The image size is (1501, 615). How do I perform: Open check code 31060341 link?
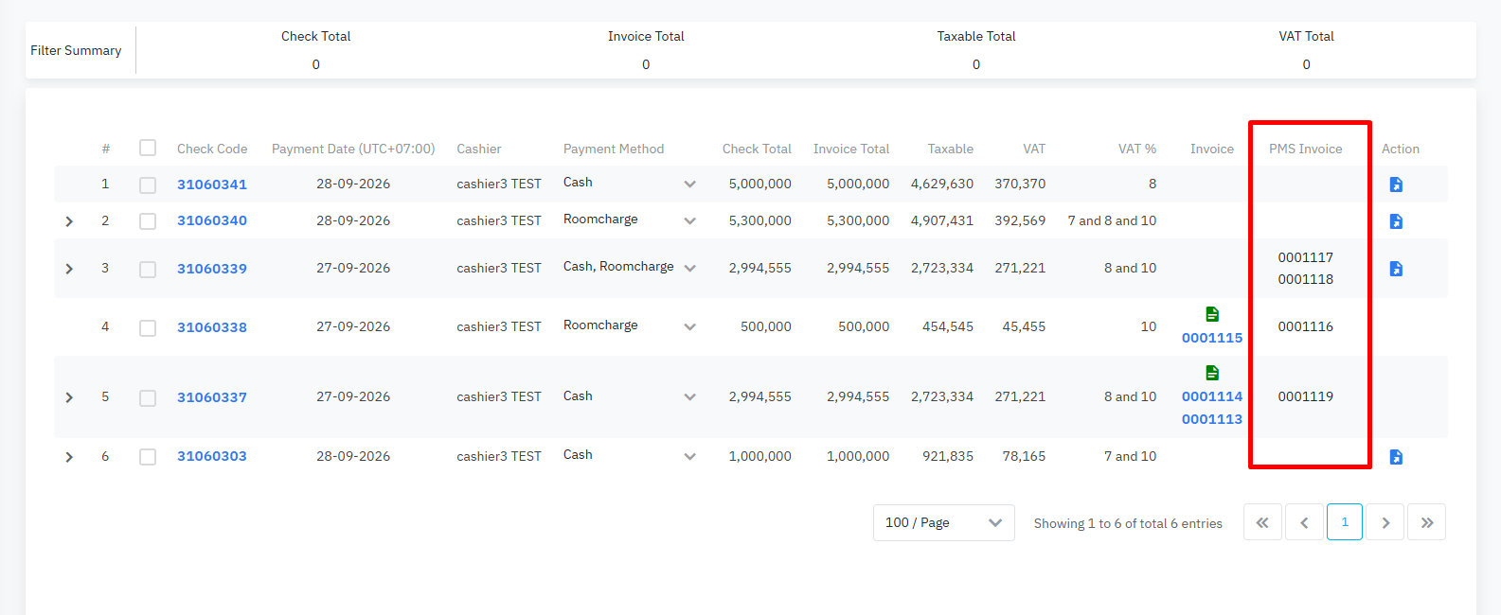212,184
